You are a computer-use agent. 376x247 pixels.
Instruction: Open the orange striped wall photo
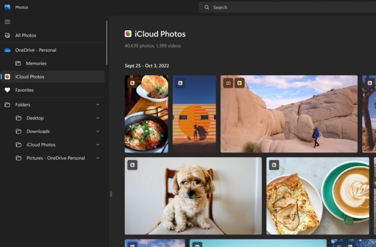click(194, 114)
